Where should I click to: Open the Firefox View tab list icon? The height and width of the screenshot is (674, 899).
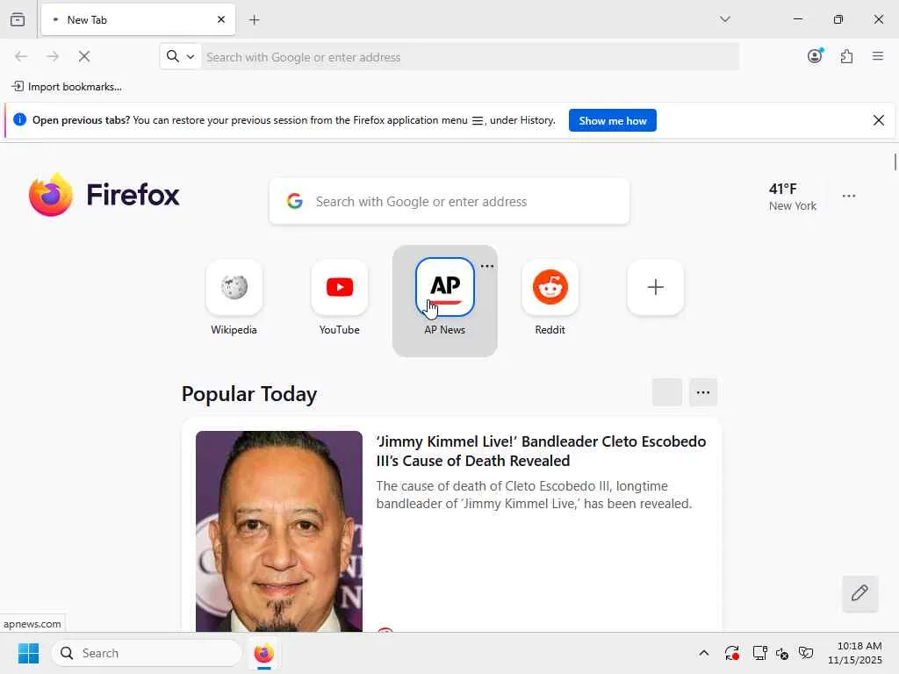pos(18,19)
